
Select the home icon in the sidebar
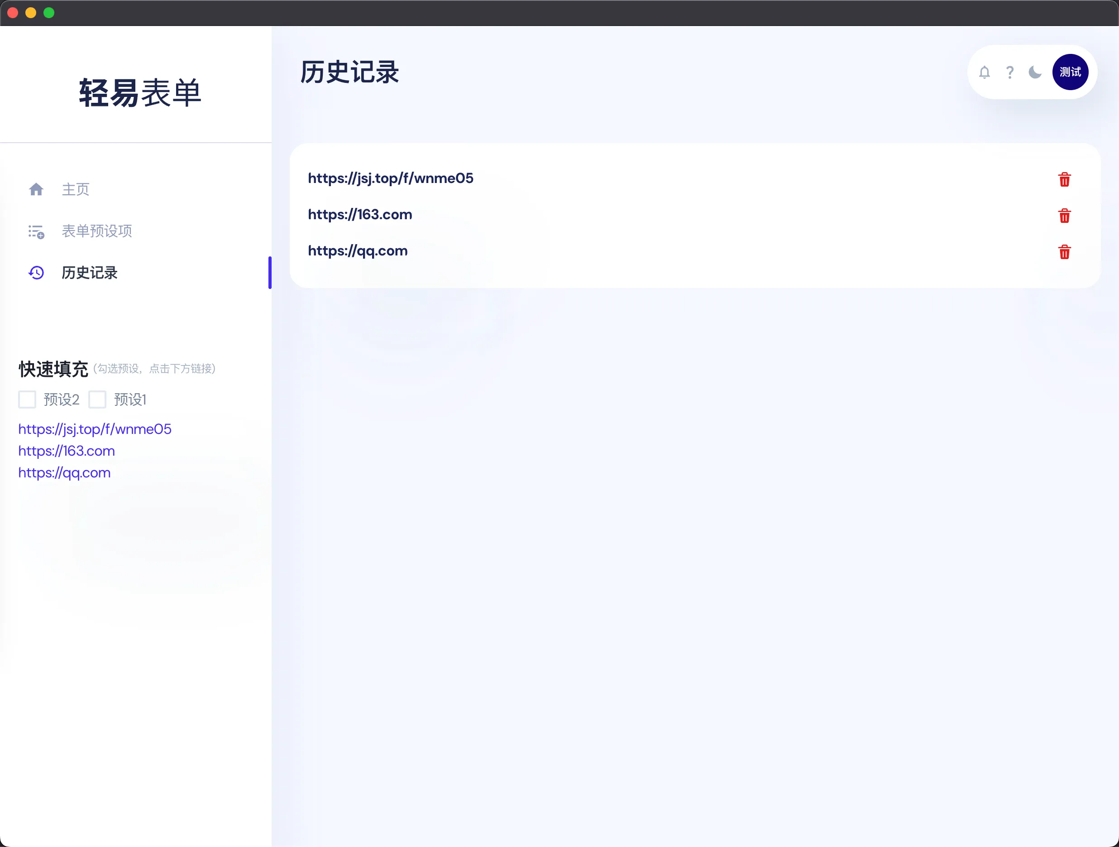[x=36, y=189]
